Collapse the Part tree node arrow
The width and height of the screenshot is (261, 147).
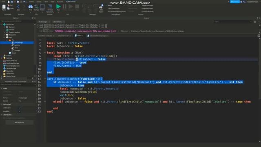pos(4,38)
